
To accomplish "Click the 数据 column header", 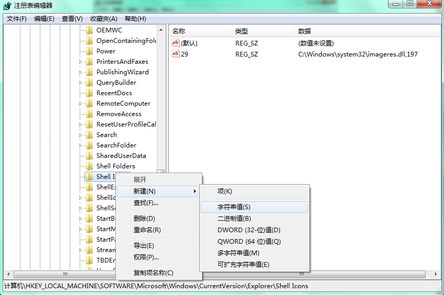I will (367, 31).
